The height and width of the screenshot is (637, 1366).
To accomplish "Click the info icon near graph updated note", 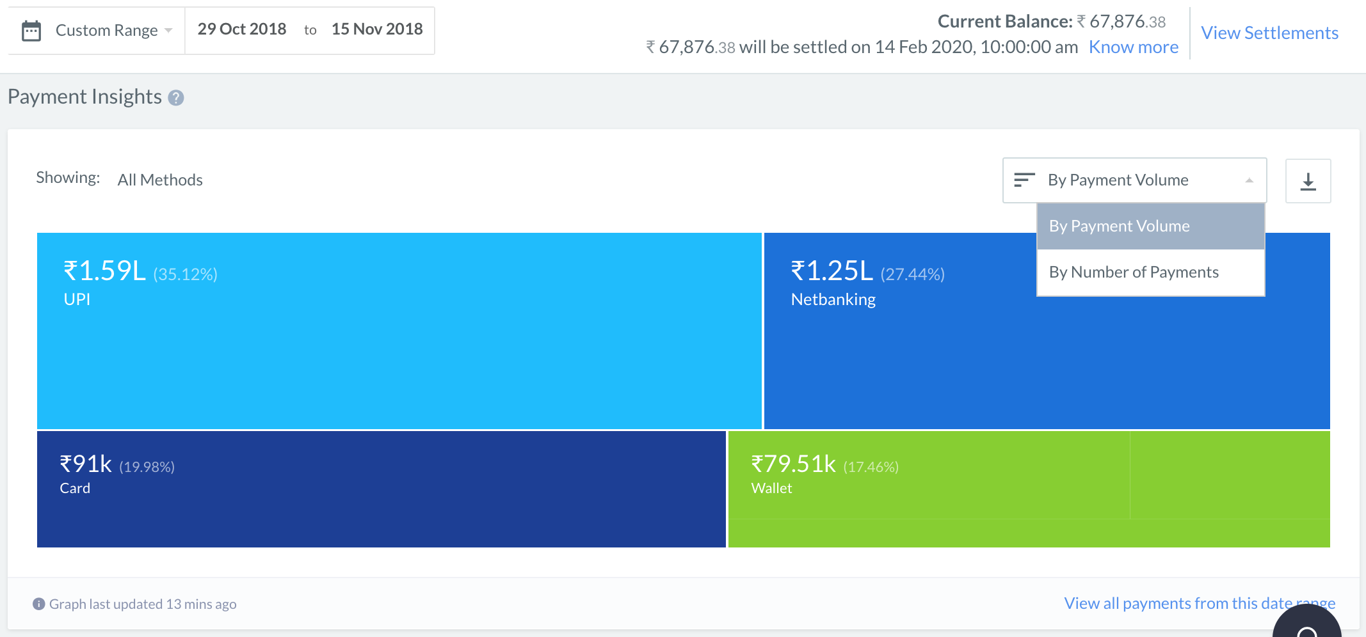I will click(39, 604).
